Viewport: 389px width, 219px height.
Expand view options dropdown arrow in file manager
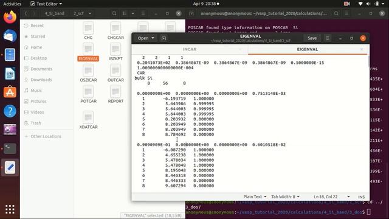pyautogui.click(x=133, y=13)
